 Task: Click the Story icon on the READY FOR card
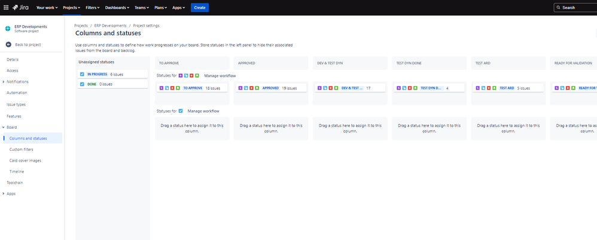tap(574, 88)
